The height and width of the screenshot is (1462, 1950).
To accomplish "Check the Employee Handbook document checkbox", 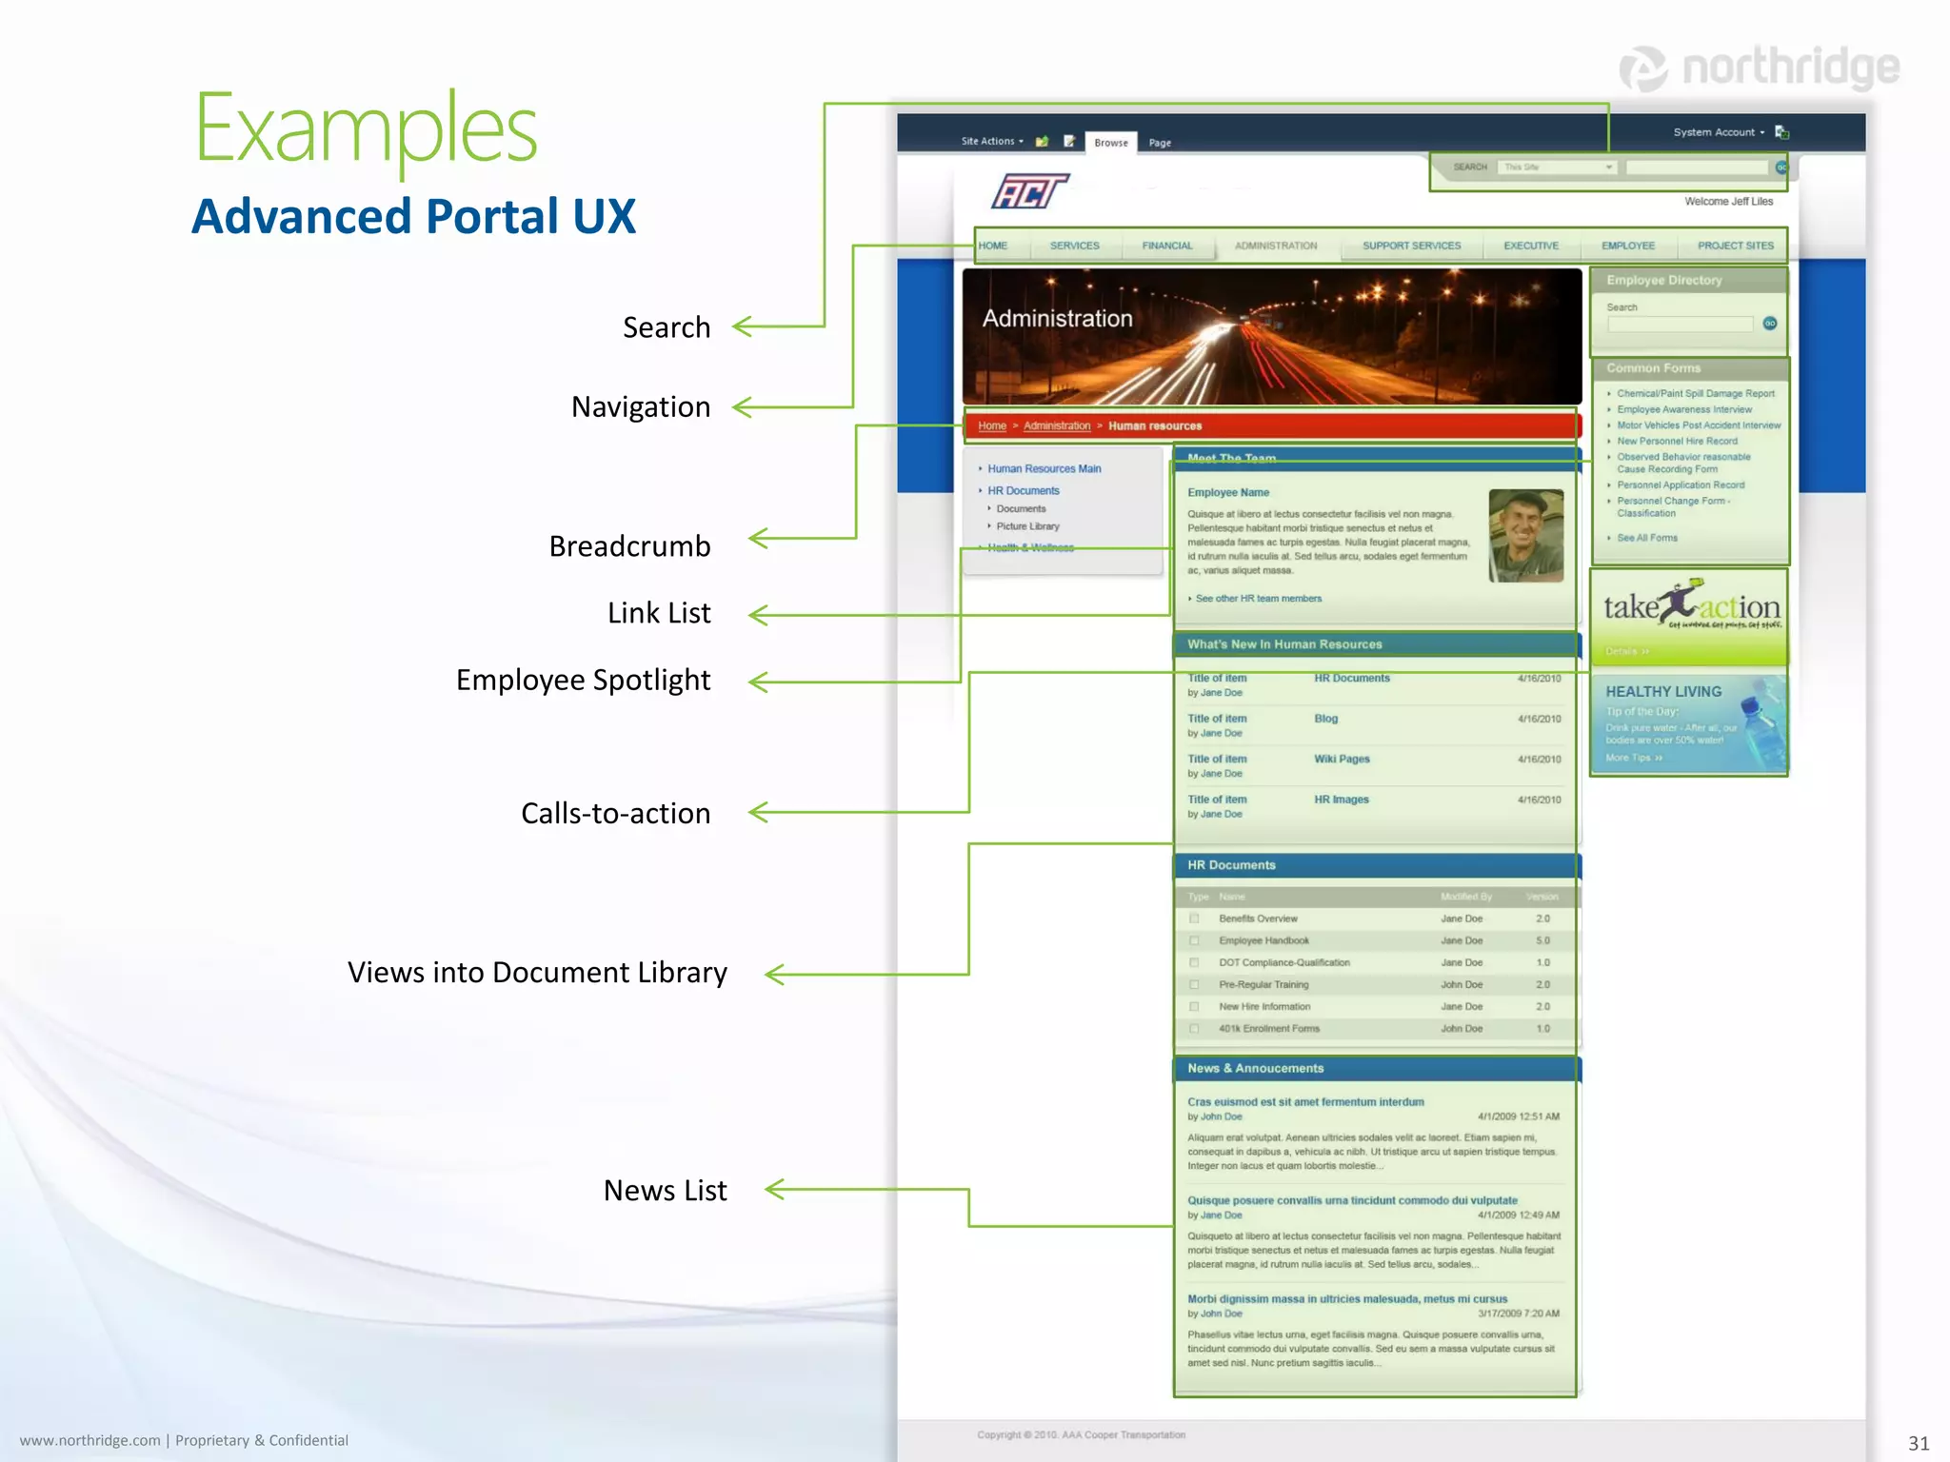I will pos(1194,940).
